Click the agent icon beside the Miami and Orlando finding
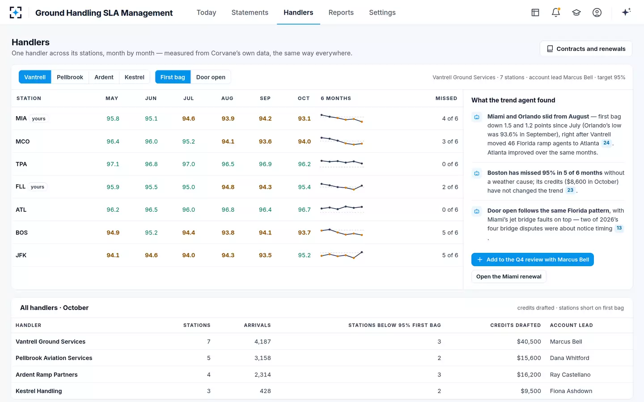This screenshot has width=644, height=402. pyautogui.click(x=477, y=117)
